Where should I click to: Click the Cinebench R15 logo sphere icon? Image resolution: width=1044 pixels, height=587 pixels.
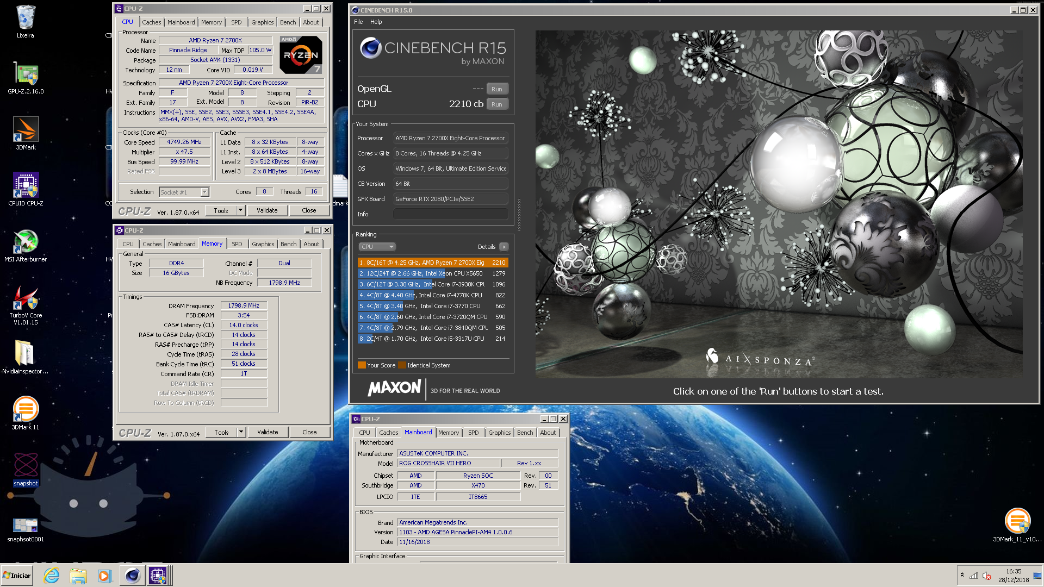(370, 48)
